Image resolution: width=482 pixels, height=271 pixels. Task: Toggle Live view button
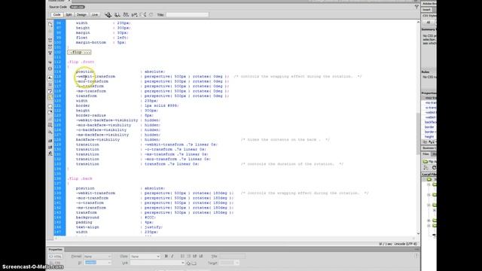95,15
